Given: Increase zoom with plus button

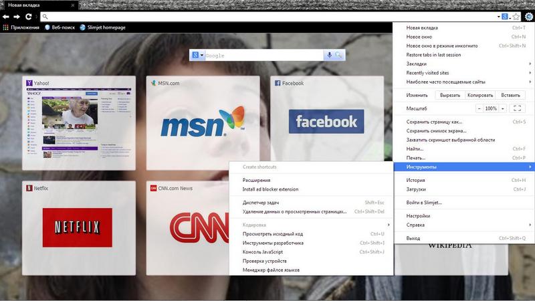Looking at the screenshot, I should click(503, 108).
